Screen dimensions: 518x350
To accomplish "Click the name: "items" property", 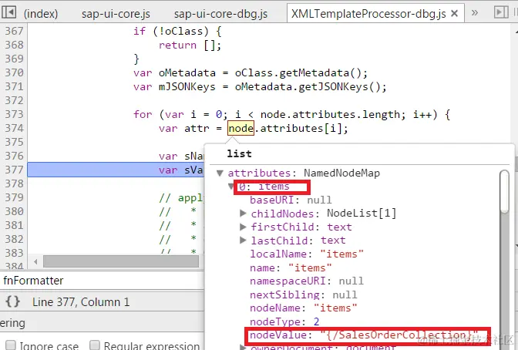I will click(291, 268).
